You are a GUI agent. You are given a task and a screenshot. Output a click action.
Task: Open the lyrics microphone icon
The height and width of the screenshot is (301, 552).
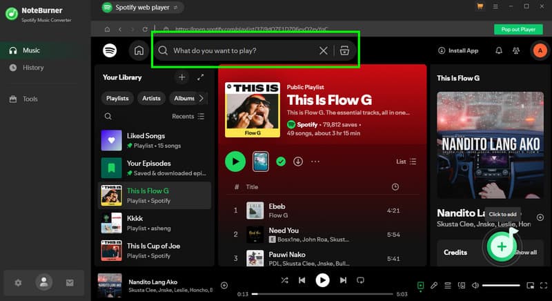(434, 286)
